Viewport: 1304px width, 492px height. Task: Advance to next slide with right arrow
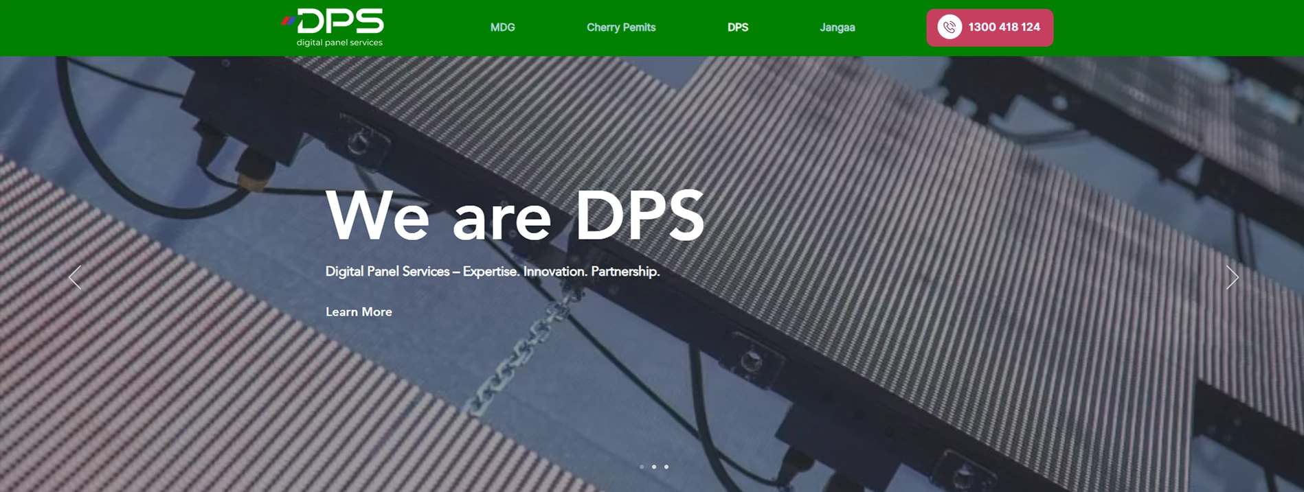coord(1233,277)
